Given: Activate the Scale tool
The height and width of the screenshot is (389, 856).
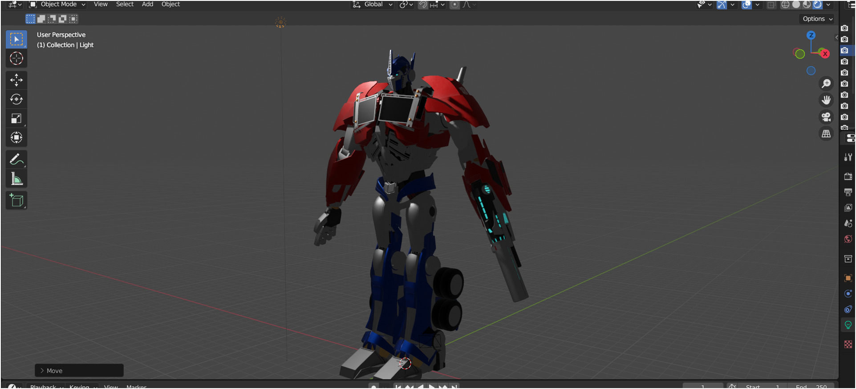Looking at the screenshot, I should (16, 118).
